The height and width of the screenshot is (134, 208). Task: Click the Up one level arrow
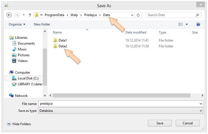(30, 15)
